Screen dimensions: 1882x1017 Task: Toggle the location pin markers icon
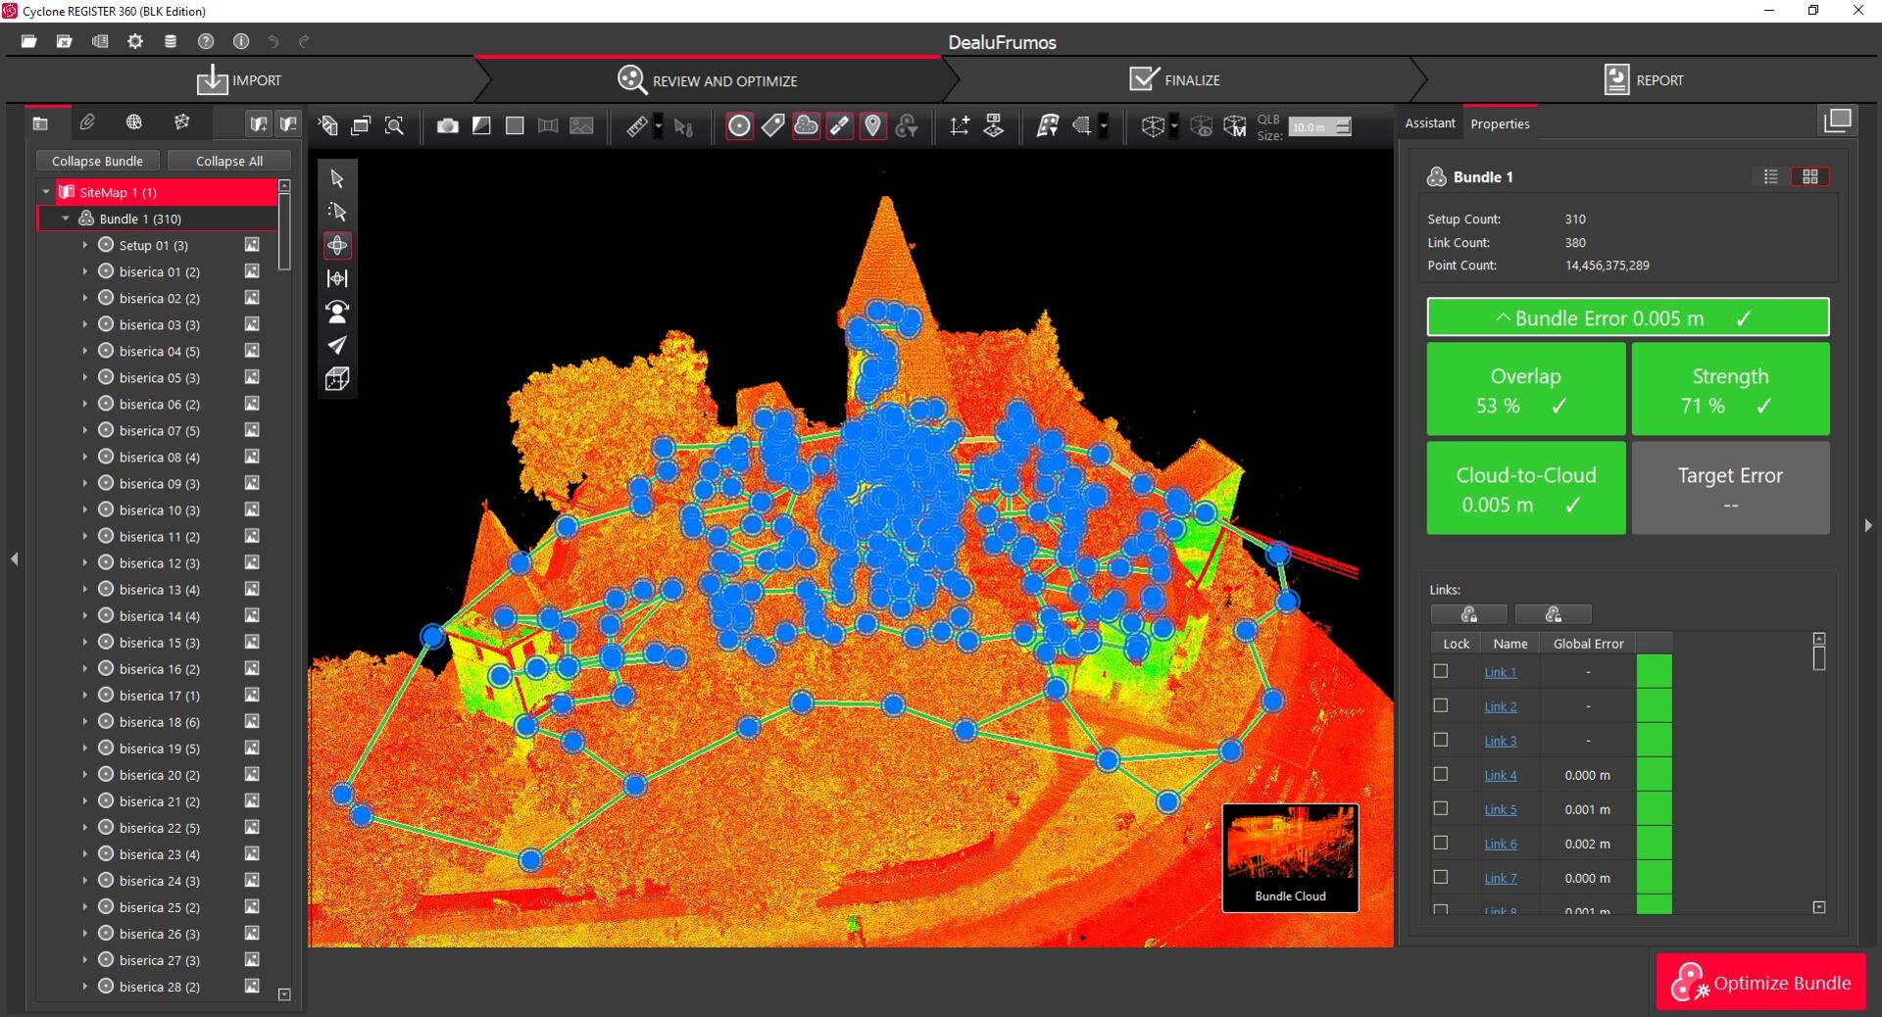pyautogui.click(x=872, y=125)
